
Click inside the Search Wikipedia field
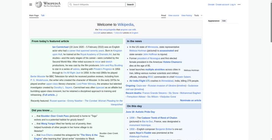pos(97,4)
